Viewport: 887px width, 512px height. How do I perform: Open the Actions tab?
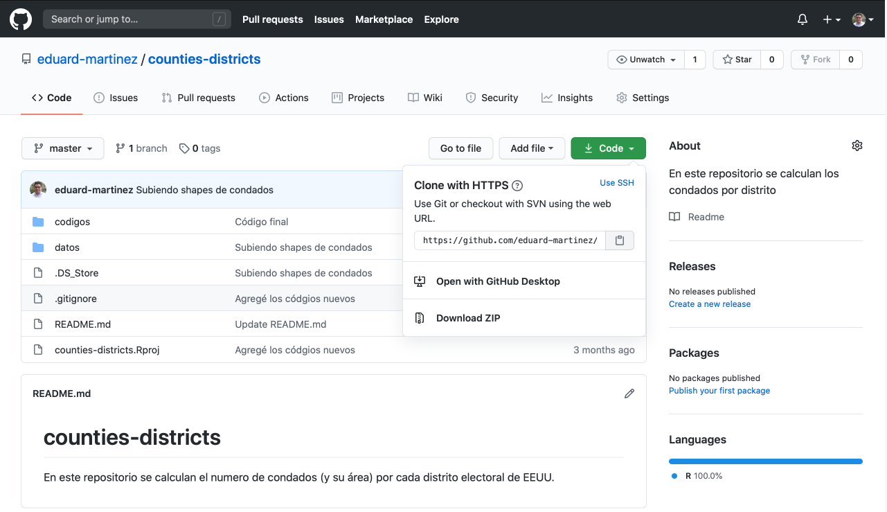(284, 98)
